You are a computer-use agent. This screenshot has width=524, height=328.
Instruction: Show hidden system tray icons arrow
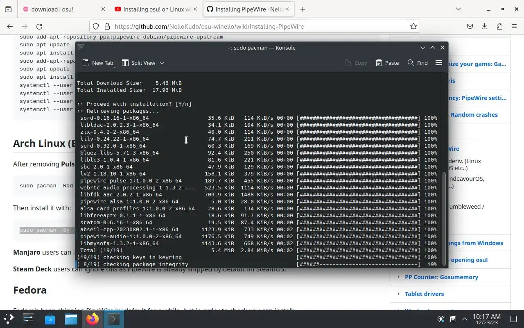pyautogui.click(x=465, y=319)
